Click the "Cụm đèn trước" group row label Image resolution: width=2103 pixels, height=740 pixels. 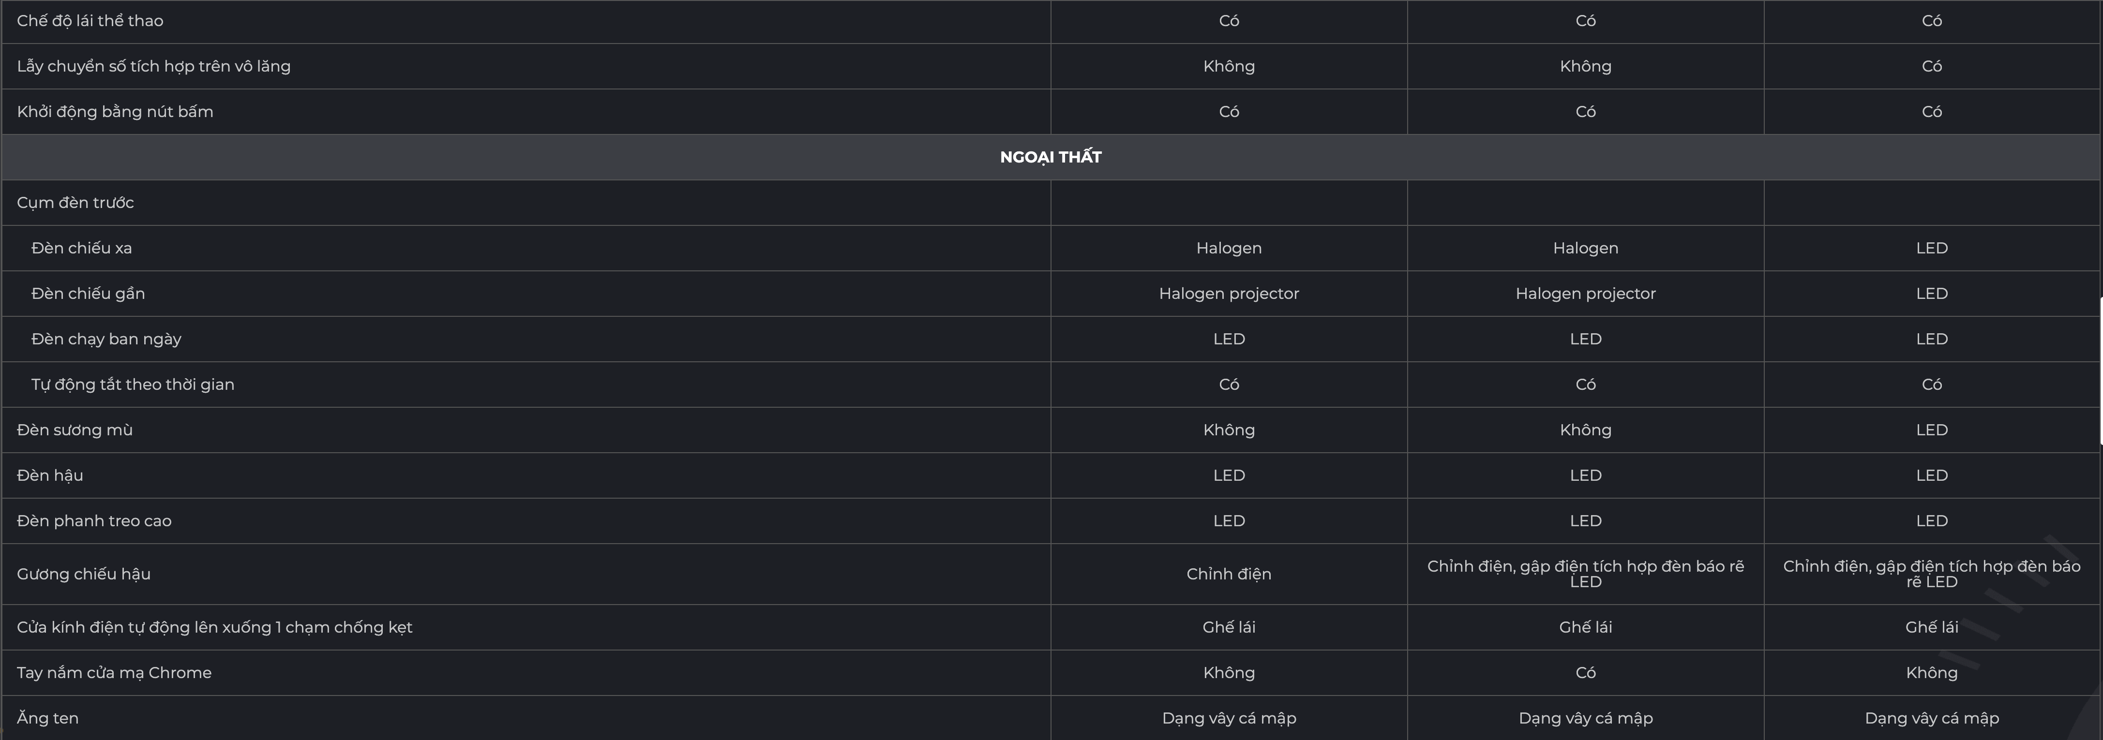pos(75,203)
